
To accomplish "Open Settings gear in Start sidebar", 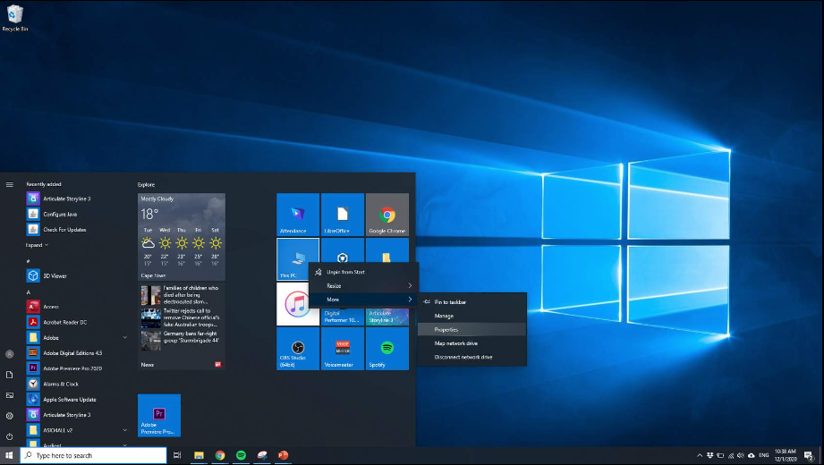I will point(10,416).
